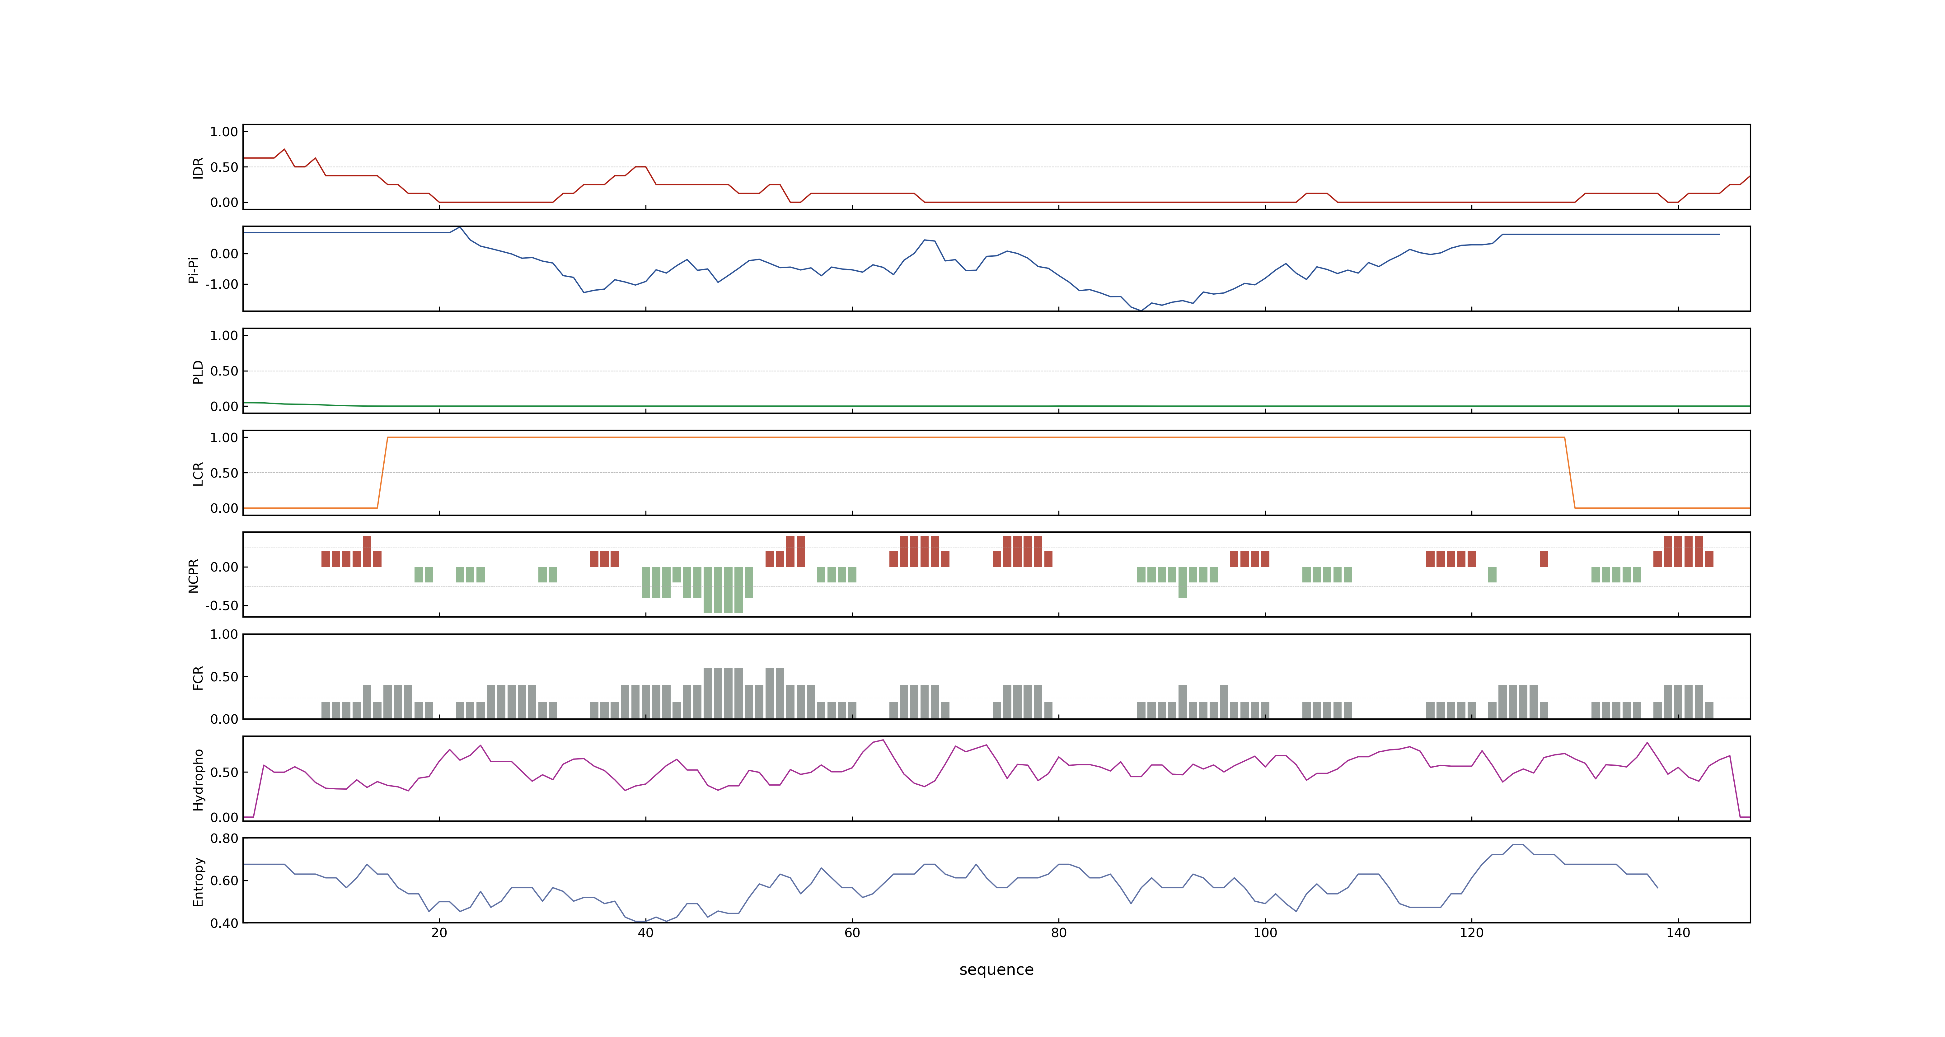Click the 0.50 tick of Hydropho axis
The width and height of the screenshot is (1945, 1037).
click(224, 772)
